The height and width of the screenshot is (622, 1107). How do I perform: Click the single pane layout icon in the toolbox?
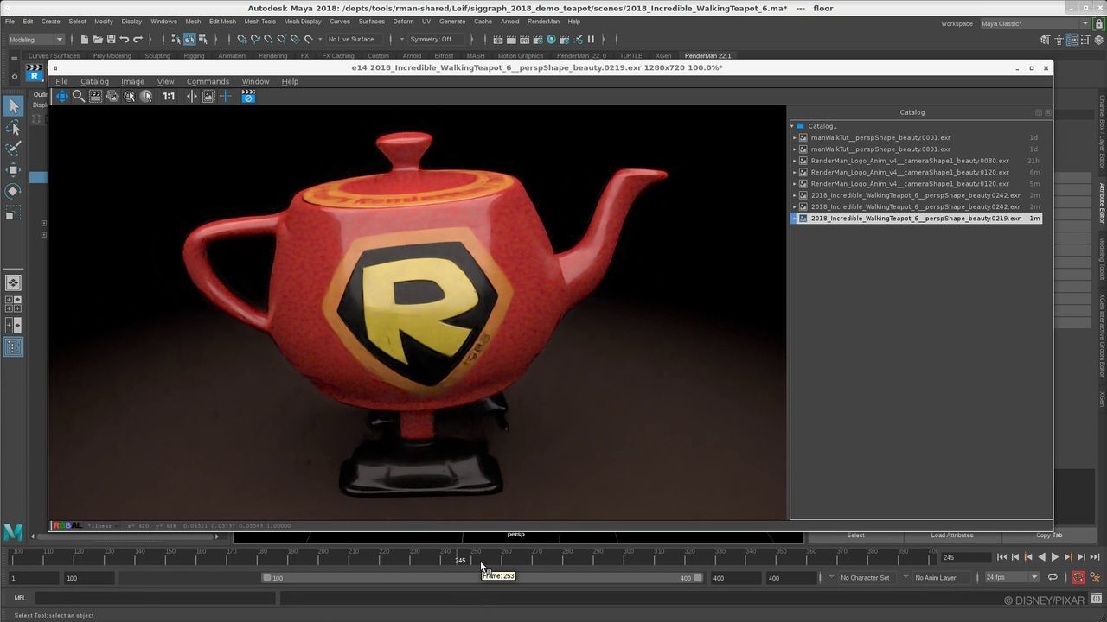13,282
